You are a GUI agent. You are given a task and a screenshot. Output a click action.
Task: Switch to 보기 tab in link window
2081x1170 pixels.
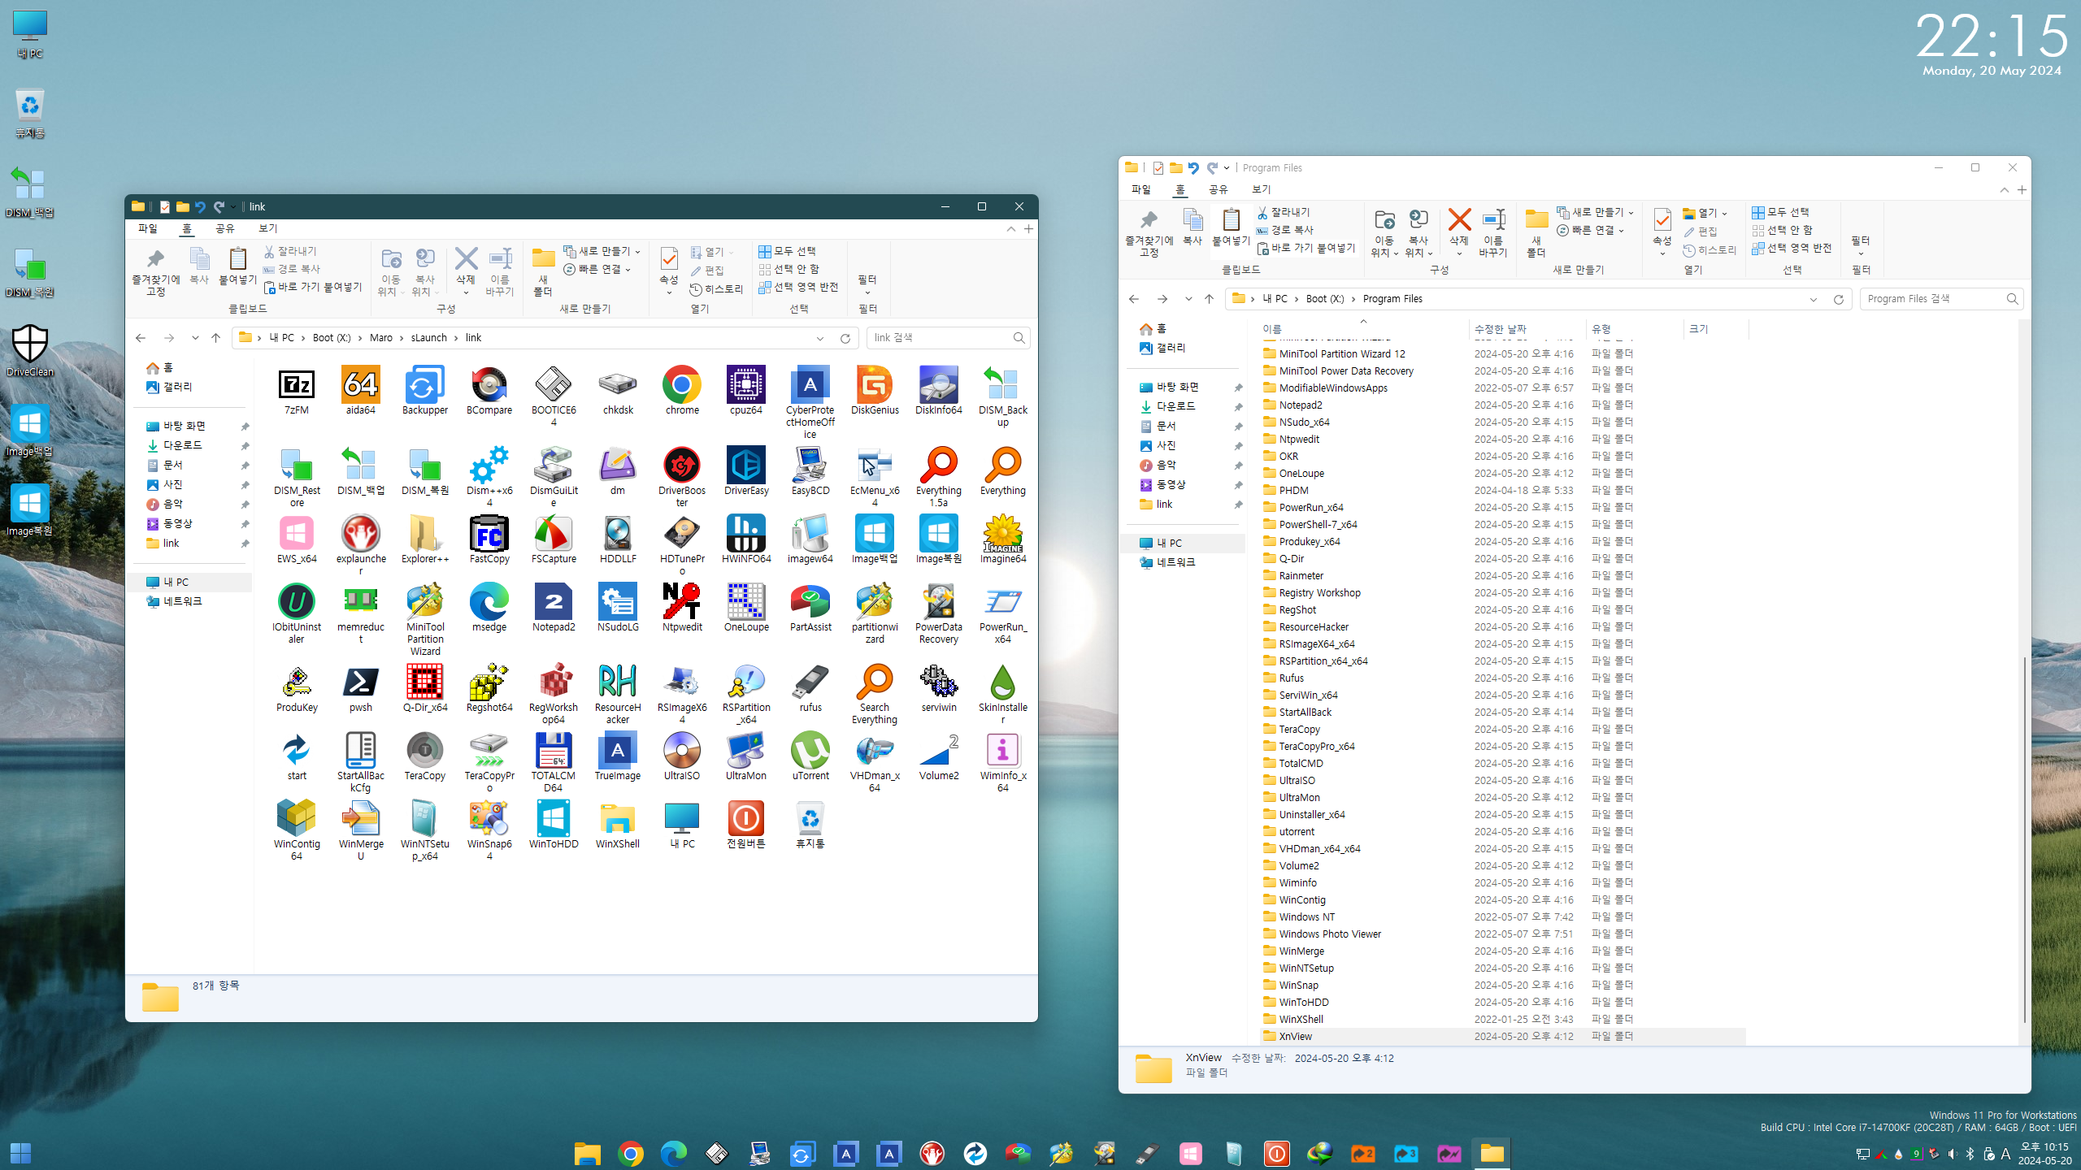(x=268, y=229)
